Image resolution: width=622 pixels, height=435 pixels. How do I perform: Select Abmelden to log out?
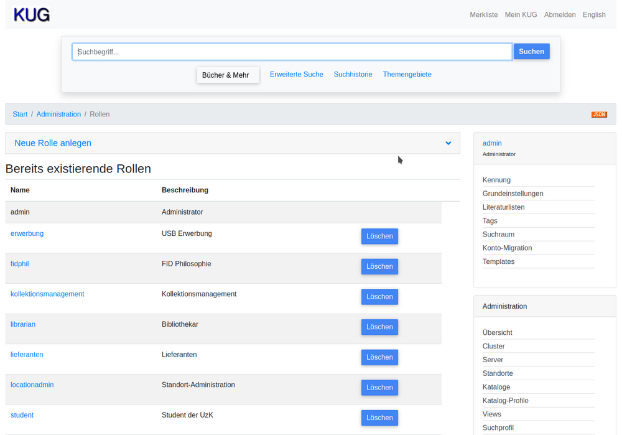point(559,15)
